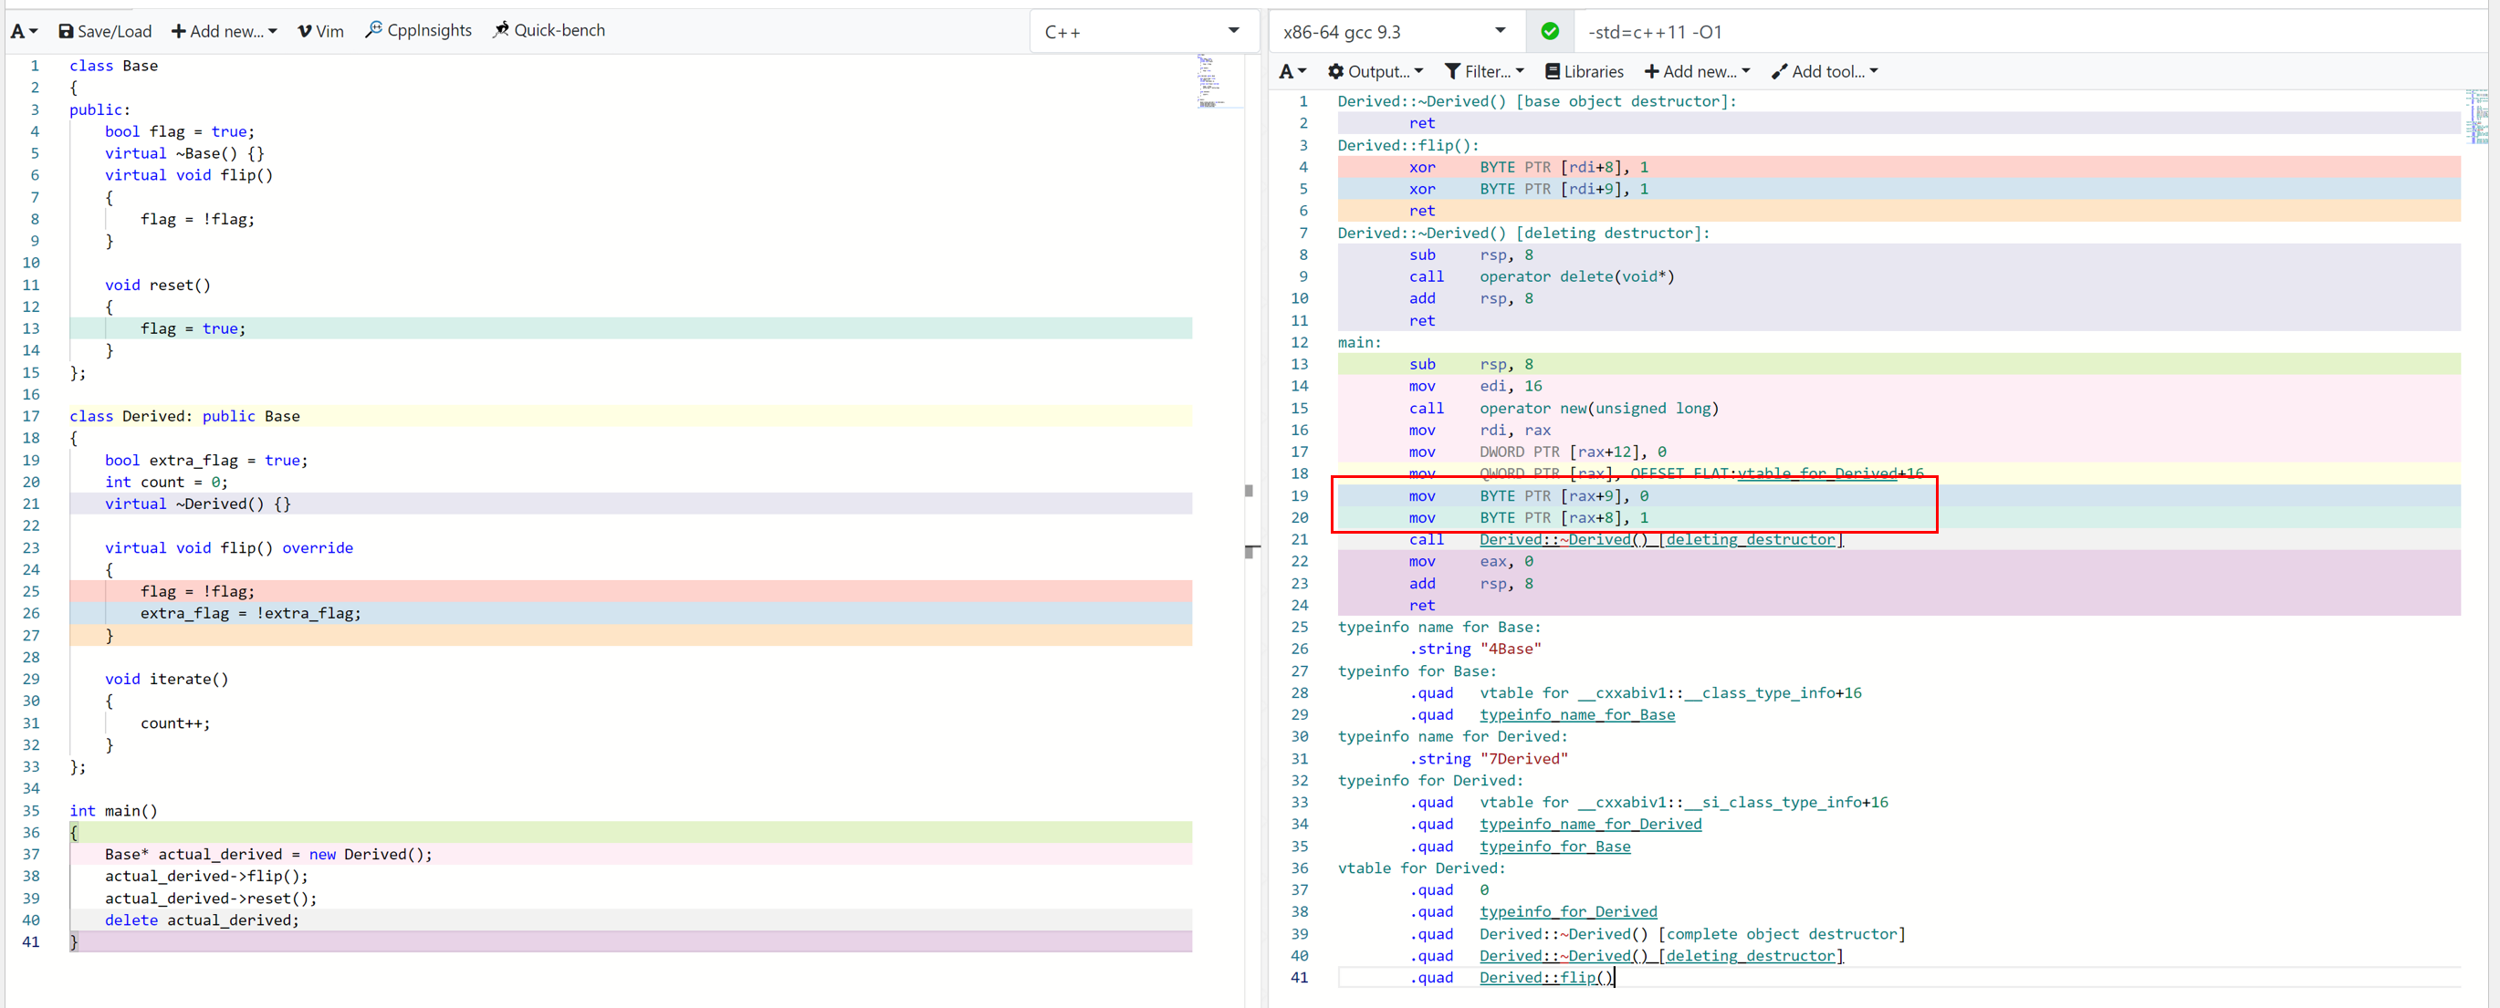Toggle Vim mode in editor
The width and height of the screenshot is (2500, 1008).
point(320,31)
